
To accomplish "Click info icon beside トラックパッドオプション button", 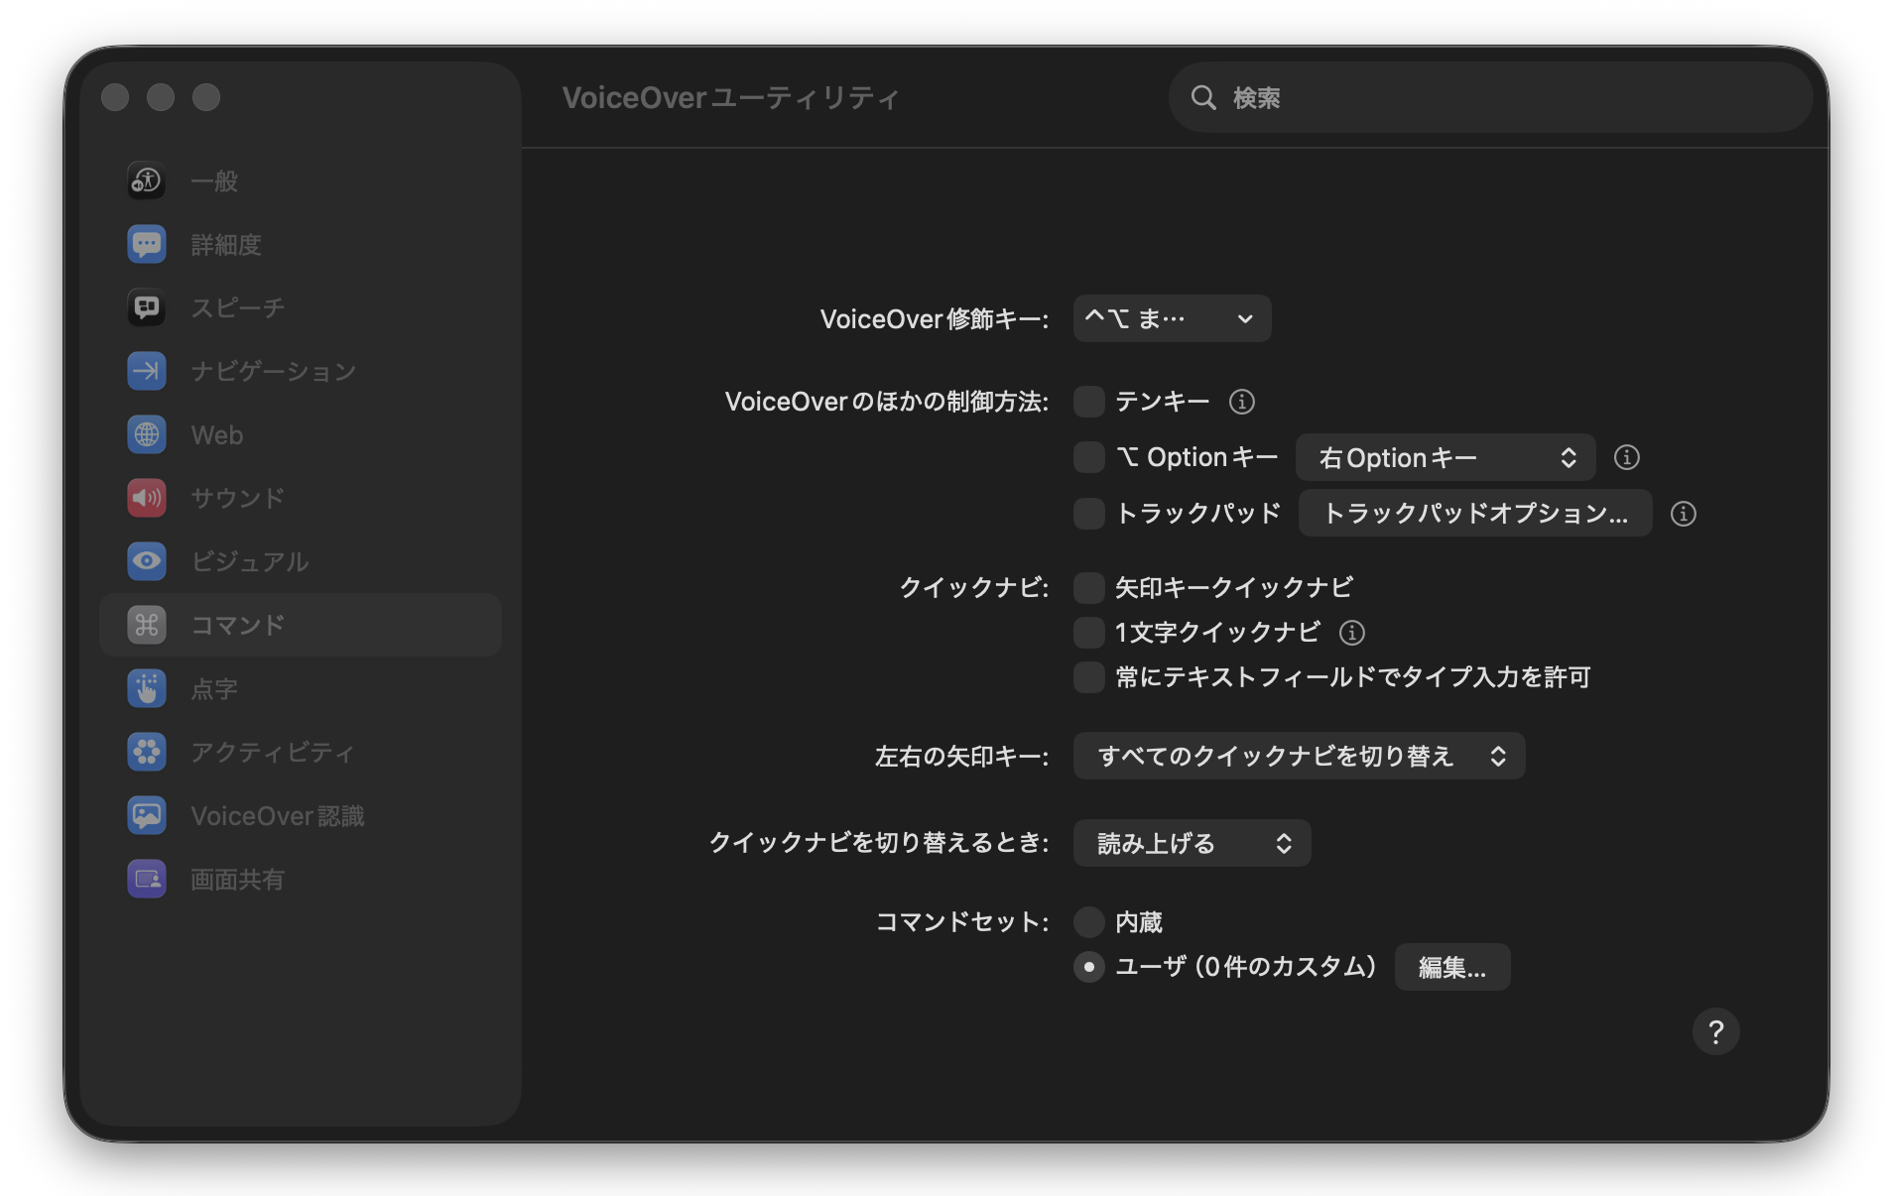I will click(1684, 514).
